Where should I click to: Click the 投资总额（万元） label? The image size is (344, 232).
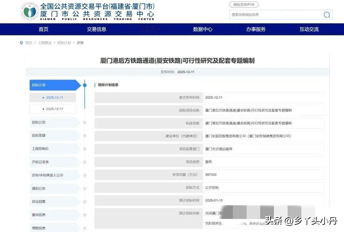pyautogui.click(x=186, y=175)
